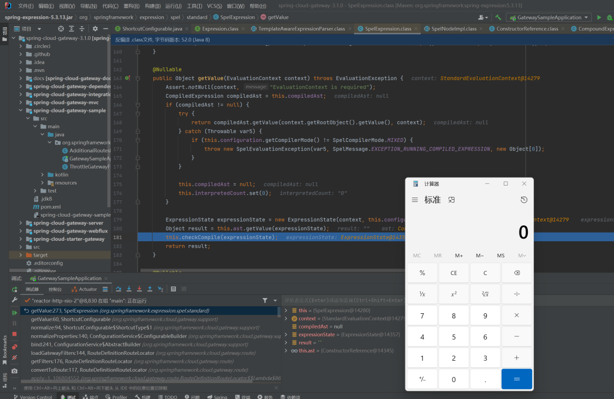Click calculator equals button
Screen dimensions: 614x399
click(x=516, y=379)
